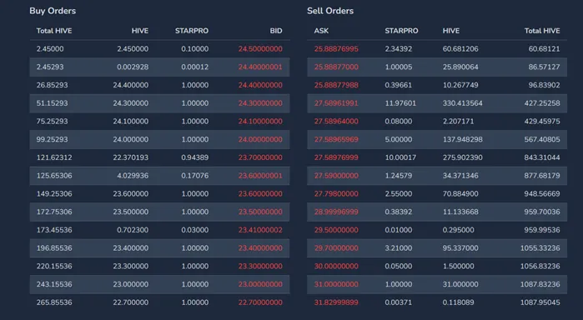Pick ask price 27.58961991
Screen dimensions: 583x320
pyautogui.click(x=336, y=103)
